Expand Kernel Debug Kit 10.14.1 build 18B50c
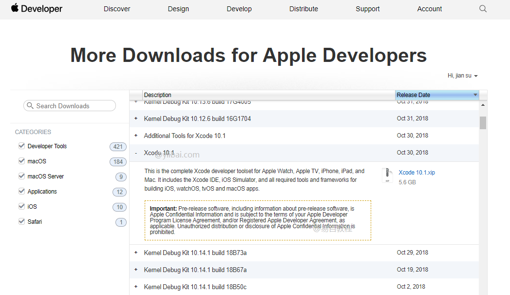Image resolution: width=510 pixels, height=295 pixels. [x=136, y=287]
